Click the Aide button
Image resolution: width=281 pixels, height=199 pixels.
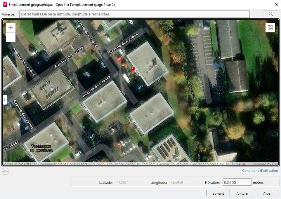[x=266, y=193]
